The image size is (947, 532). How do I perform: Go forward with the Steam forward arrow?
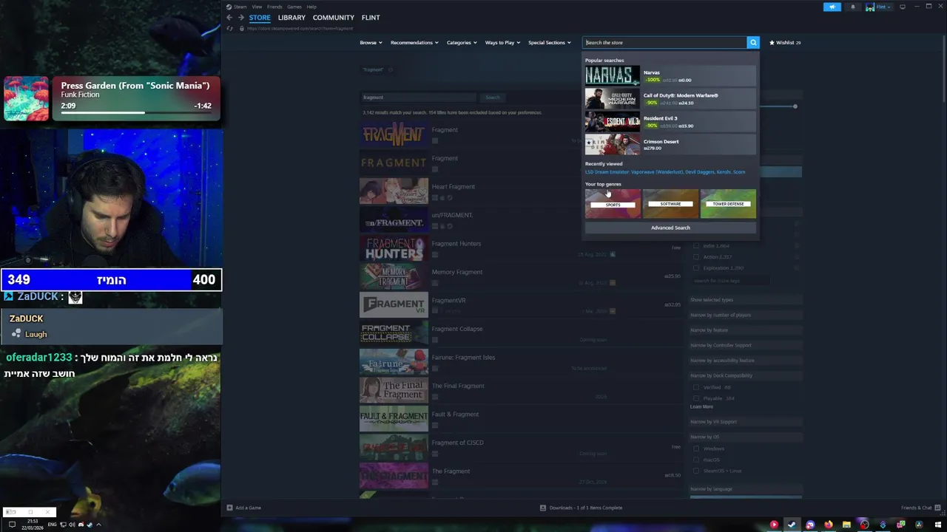click(x=240, y=18)
